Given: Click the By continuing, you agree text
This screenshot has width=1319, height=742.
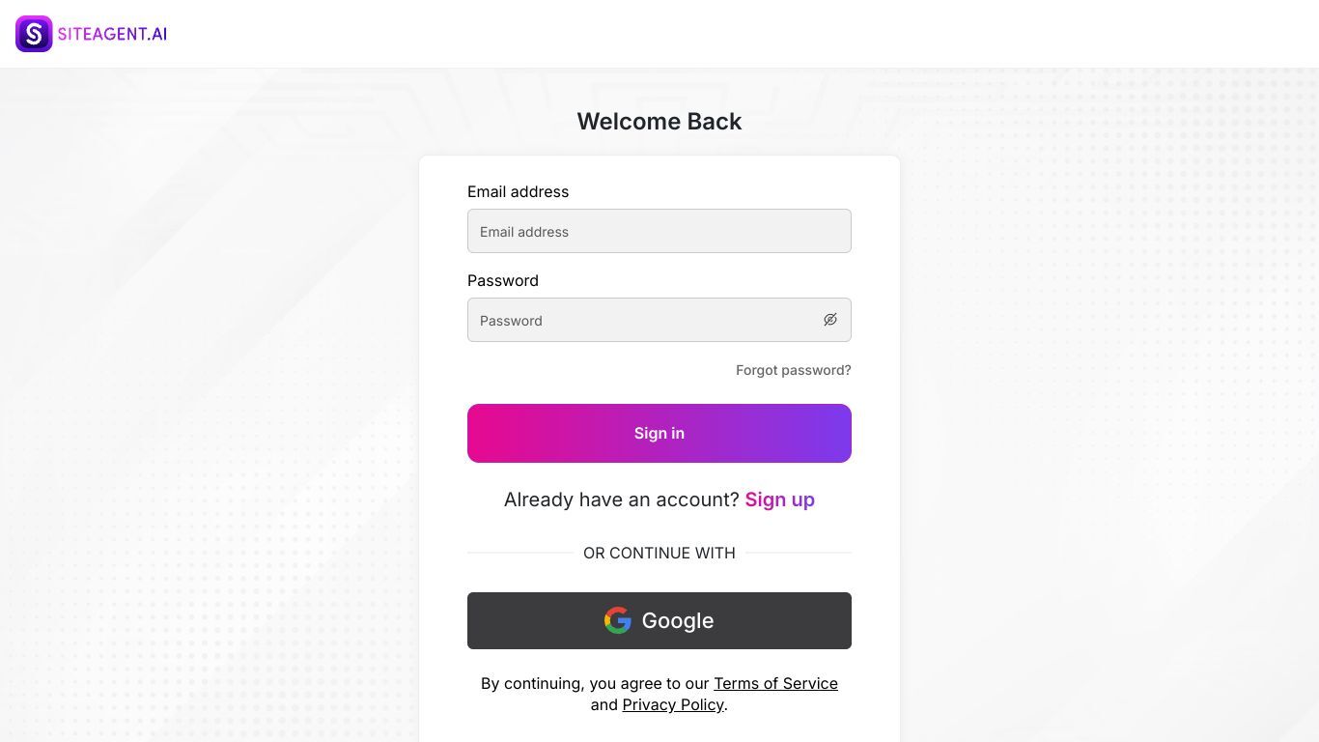Looking at the screenshot, I should (x=595, y=683).
